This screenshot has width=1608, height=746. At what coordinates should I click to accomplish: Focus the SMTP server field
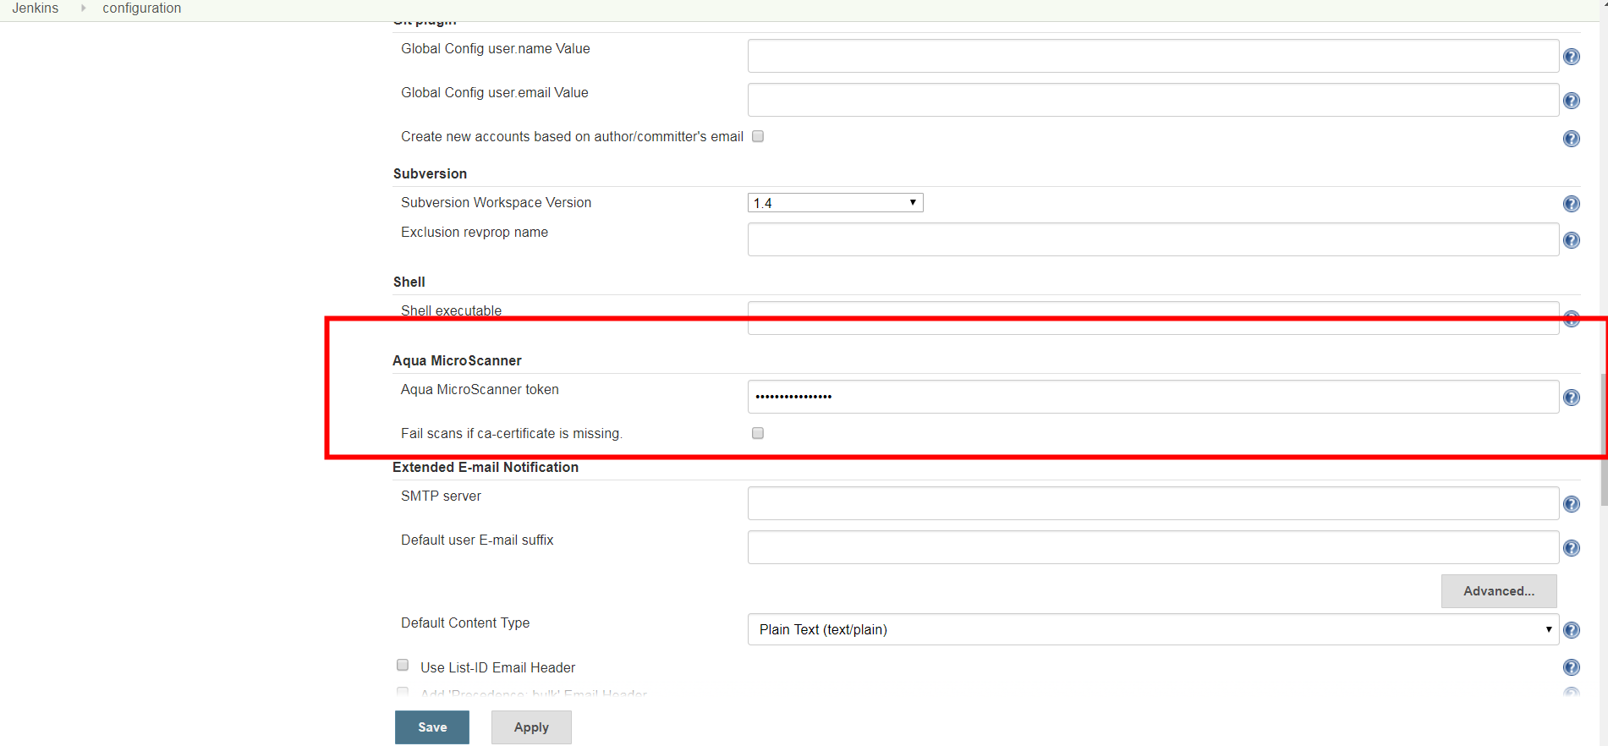pyautogui.click(x=1153, y=503)
